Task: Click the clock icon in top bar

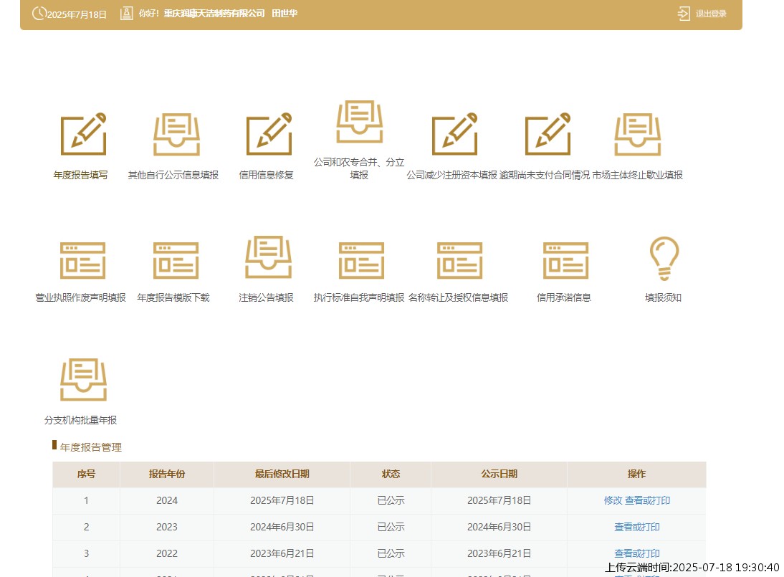Action: [39, 14]
